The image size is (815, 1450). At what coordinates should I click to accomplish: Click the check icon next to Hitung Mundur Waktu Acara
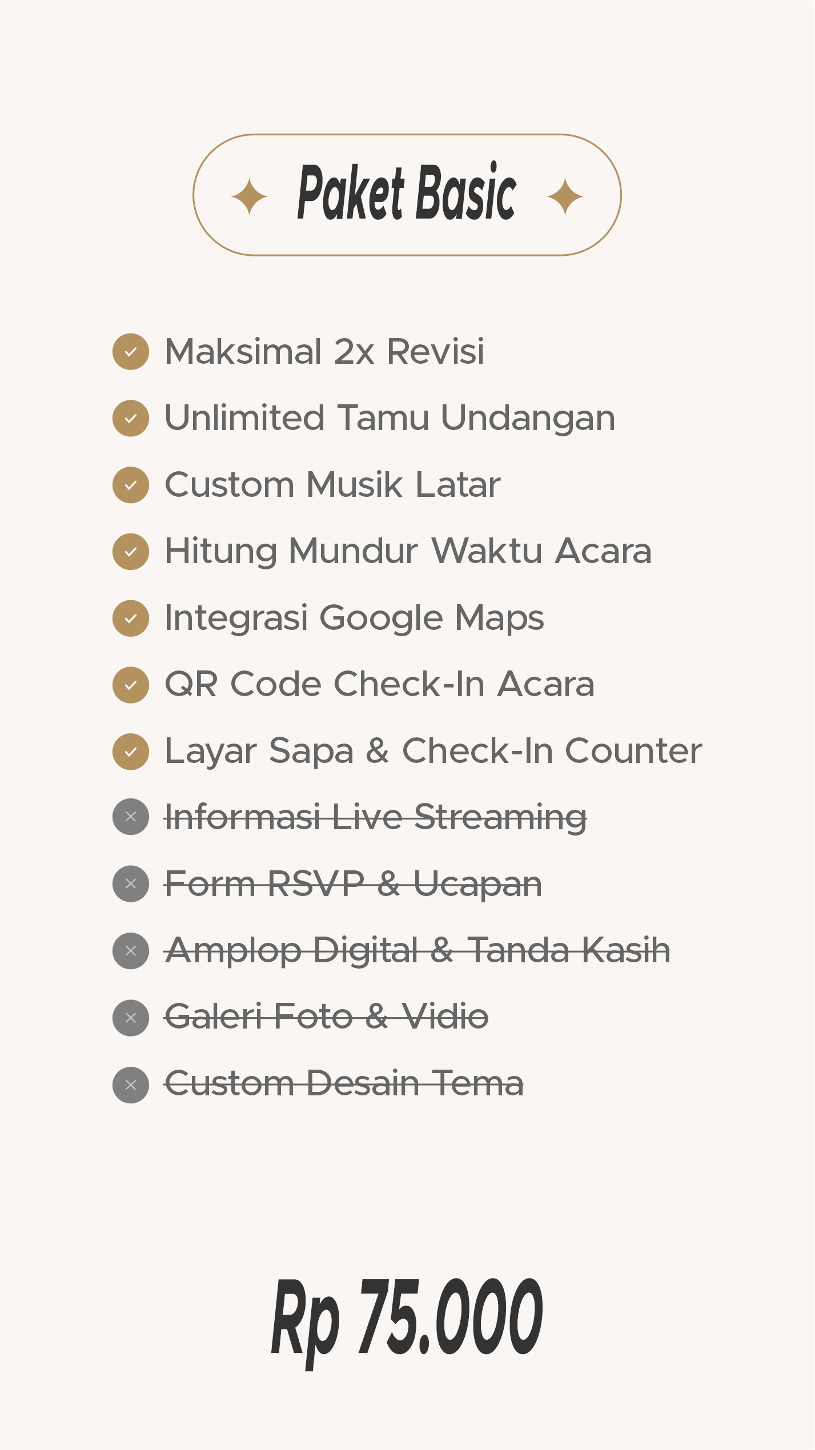pyautogui.click(x=131, y=552)
